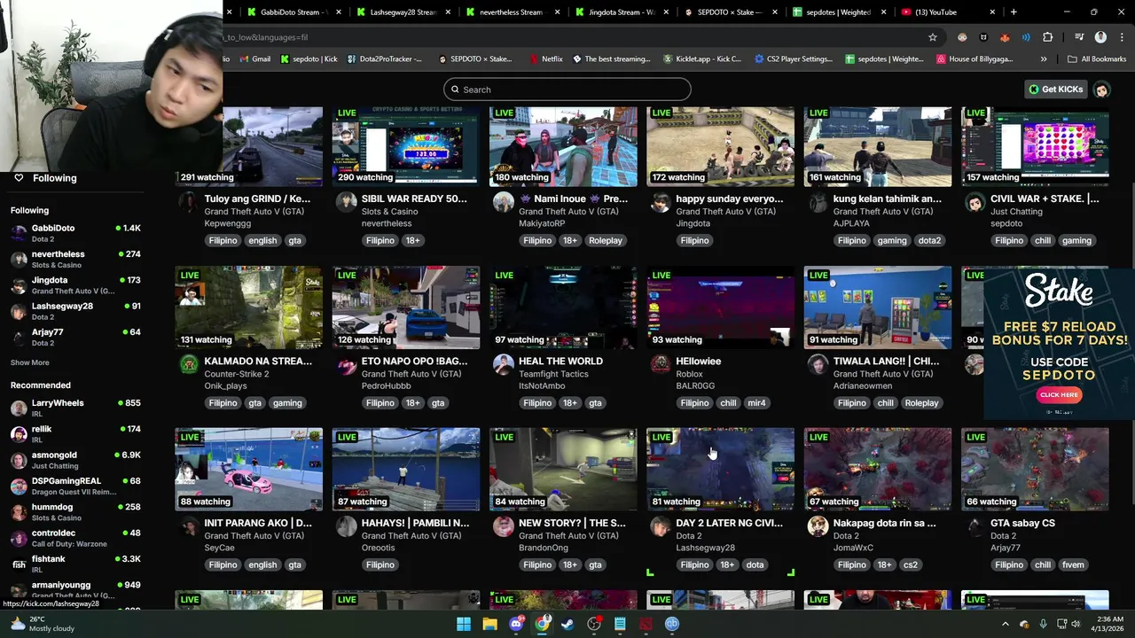
Task: Open the TIWALA LANG!! stream thumbnail
Action: 878,307
